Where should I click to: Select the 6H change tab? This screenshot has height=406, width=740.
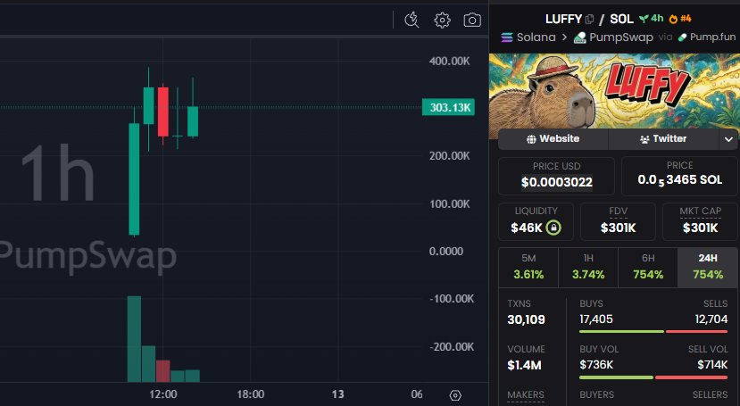click(x=648, y=268)
